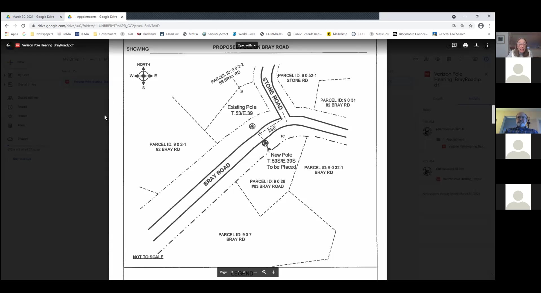Open the World Clock bookmark
Viewport: 541px width, 293px height.
click(x=244, y=34)
